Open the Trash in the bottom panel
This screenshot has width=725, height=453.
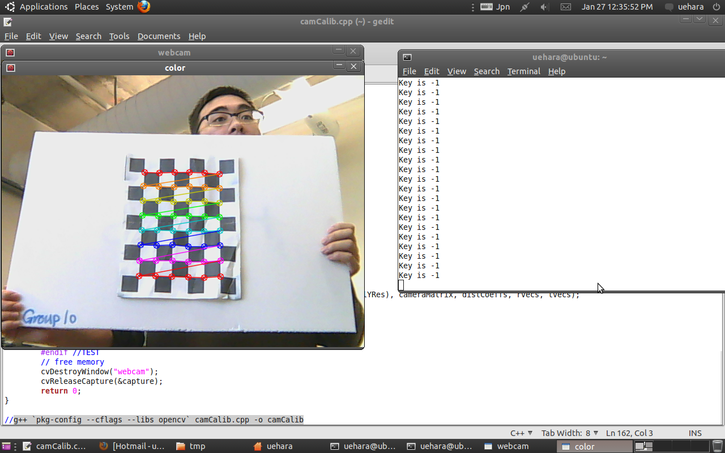pos(718,446)
